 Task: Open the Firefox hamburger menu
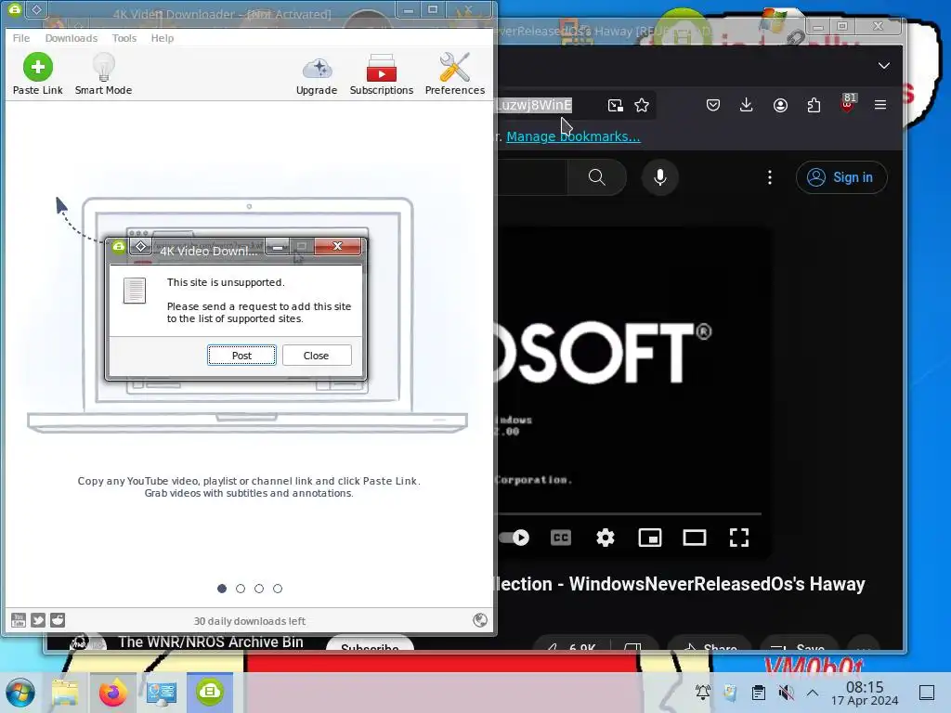tap(880, 105)
